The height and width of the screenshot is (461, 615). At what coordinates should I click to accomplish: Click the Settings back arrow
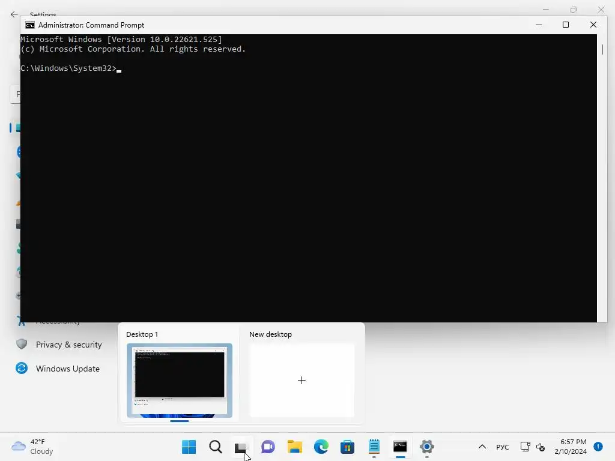pyautogui.click(x=14, y=14)
